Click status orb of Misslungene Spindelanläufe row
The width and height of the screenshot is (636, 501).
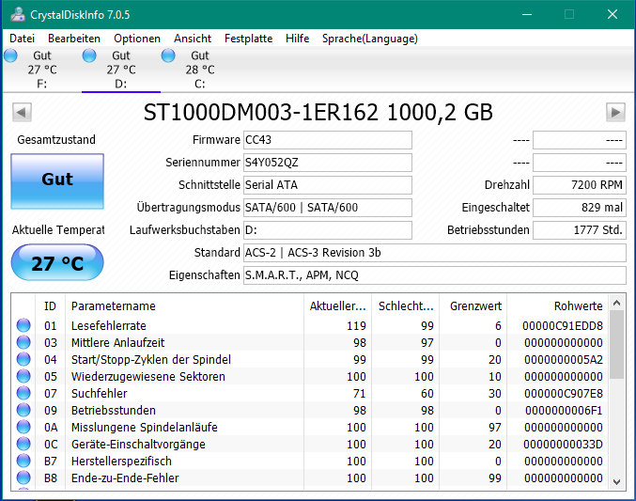[x=23, y=427]
